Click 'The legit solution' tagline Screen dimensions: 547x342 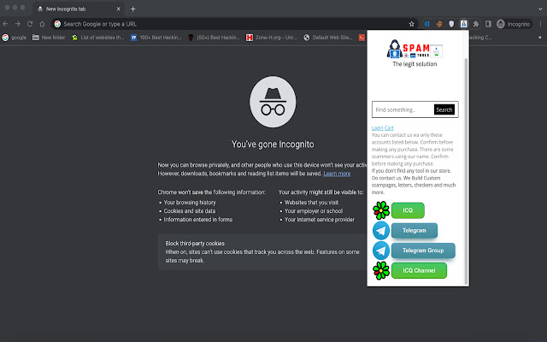pos(415,64)
